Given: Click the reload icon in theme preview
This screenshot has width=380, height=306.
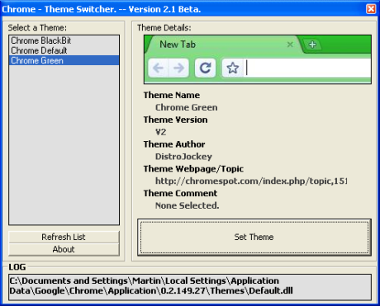Looking at the screenshot, I should click(x=205, y=68).
